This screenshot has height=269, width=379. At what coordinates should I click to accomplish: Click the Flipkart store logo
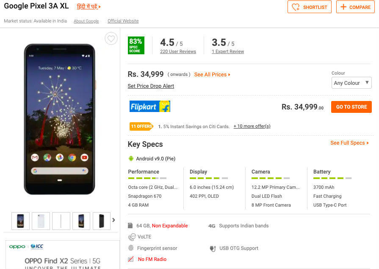tap(149, 106)
